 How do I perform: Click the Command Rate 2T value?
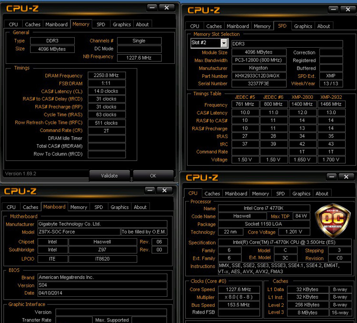(107, 131)
